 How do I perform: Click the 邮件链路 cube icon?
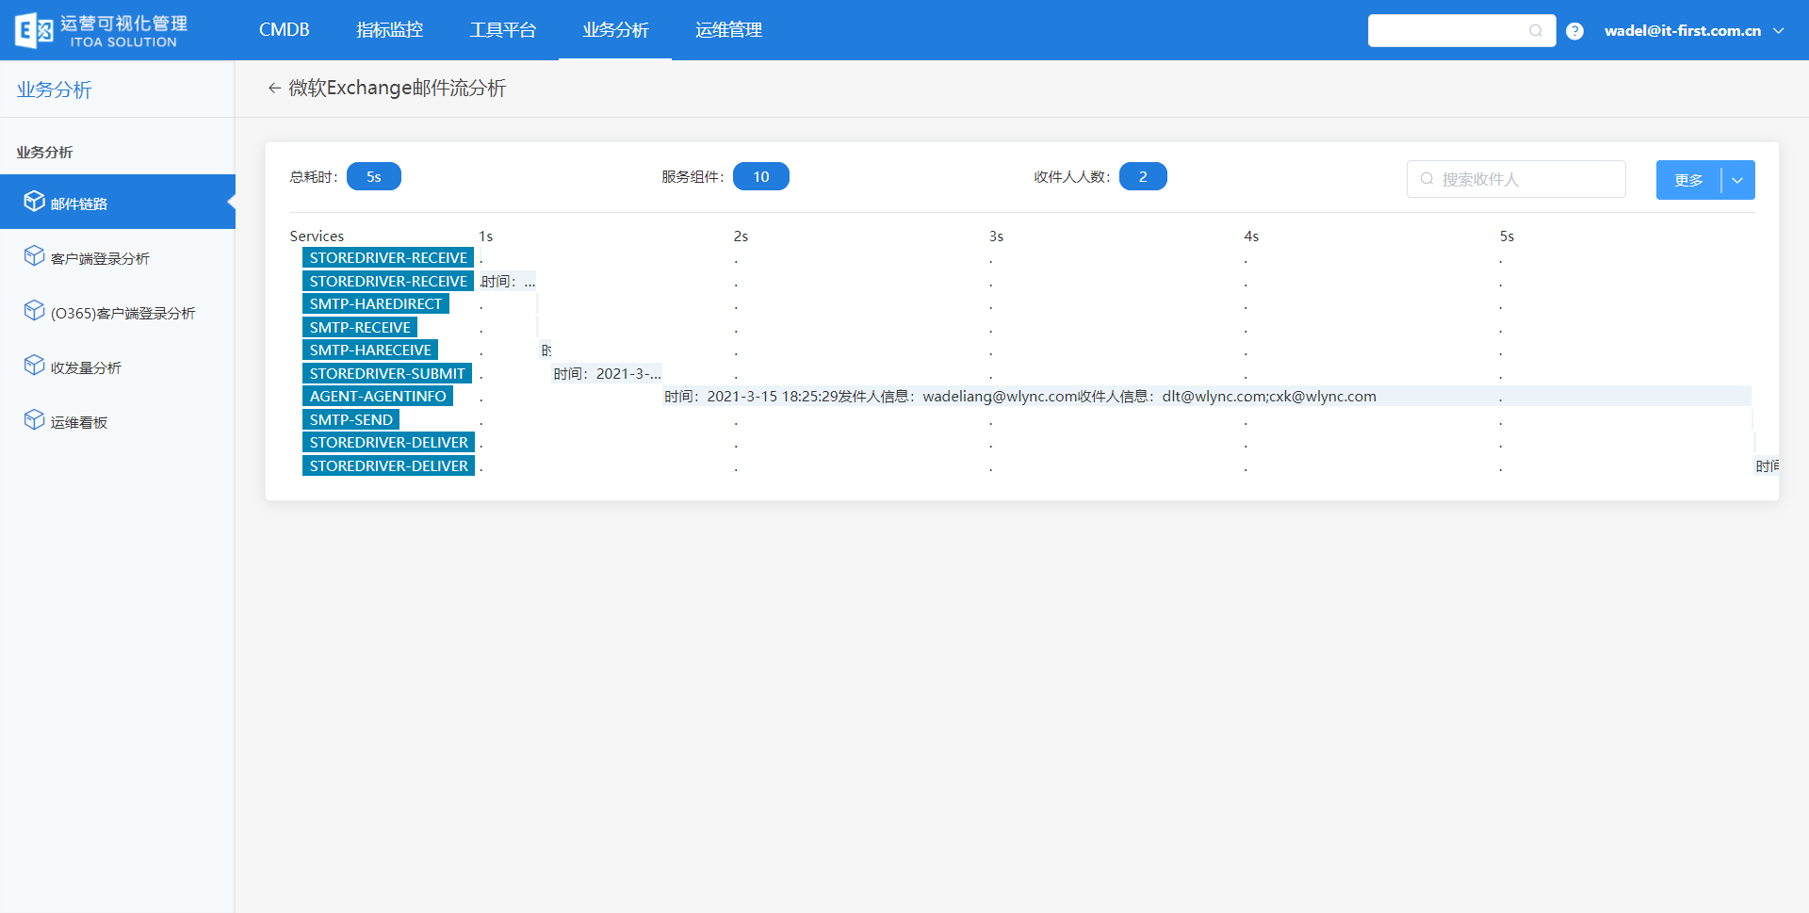pyautogui.click(x=34, y=201)
